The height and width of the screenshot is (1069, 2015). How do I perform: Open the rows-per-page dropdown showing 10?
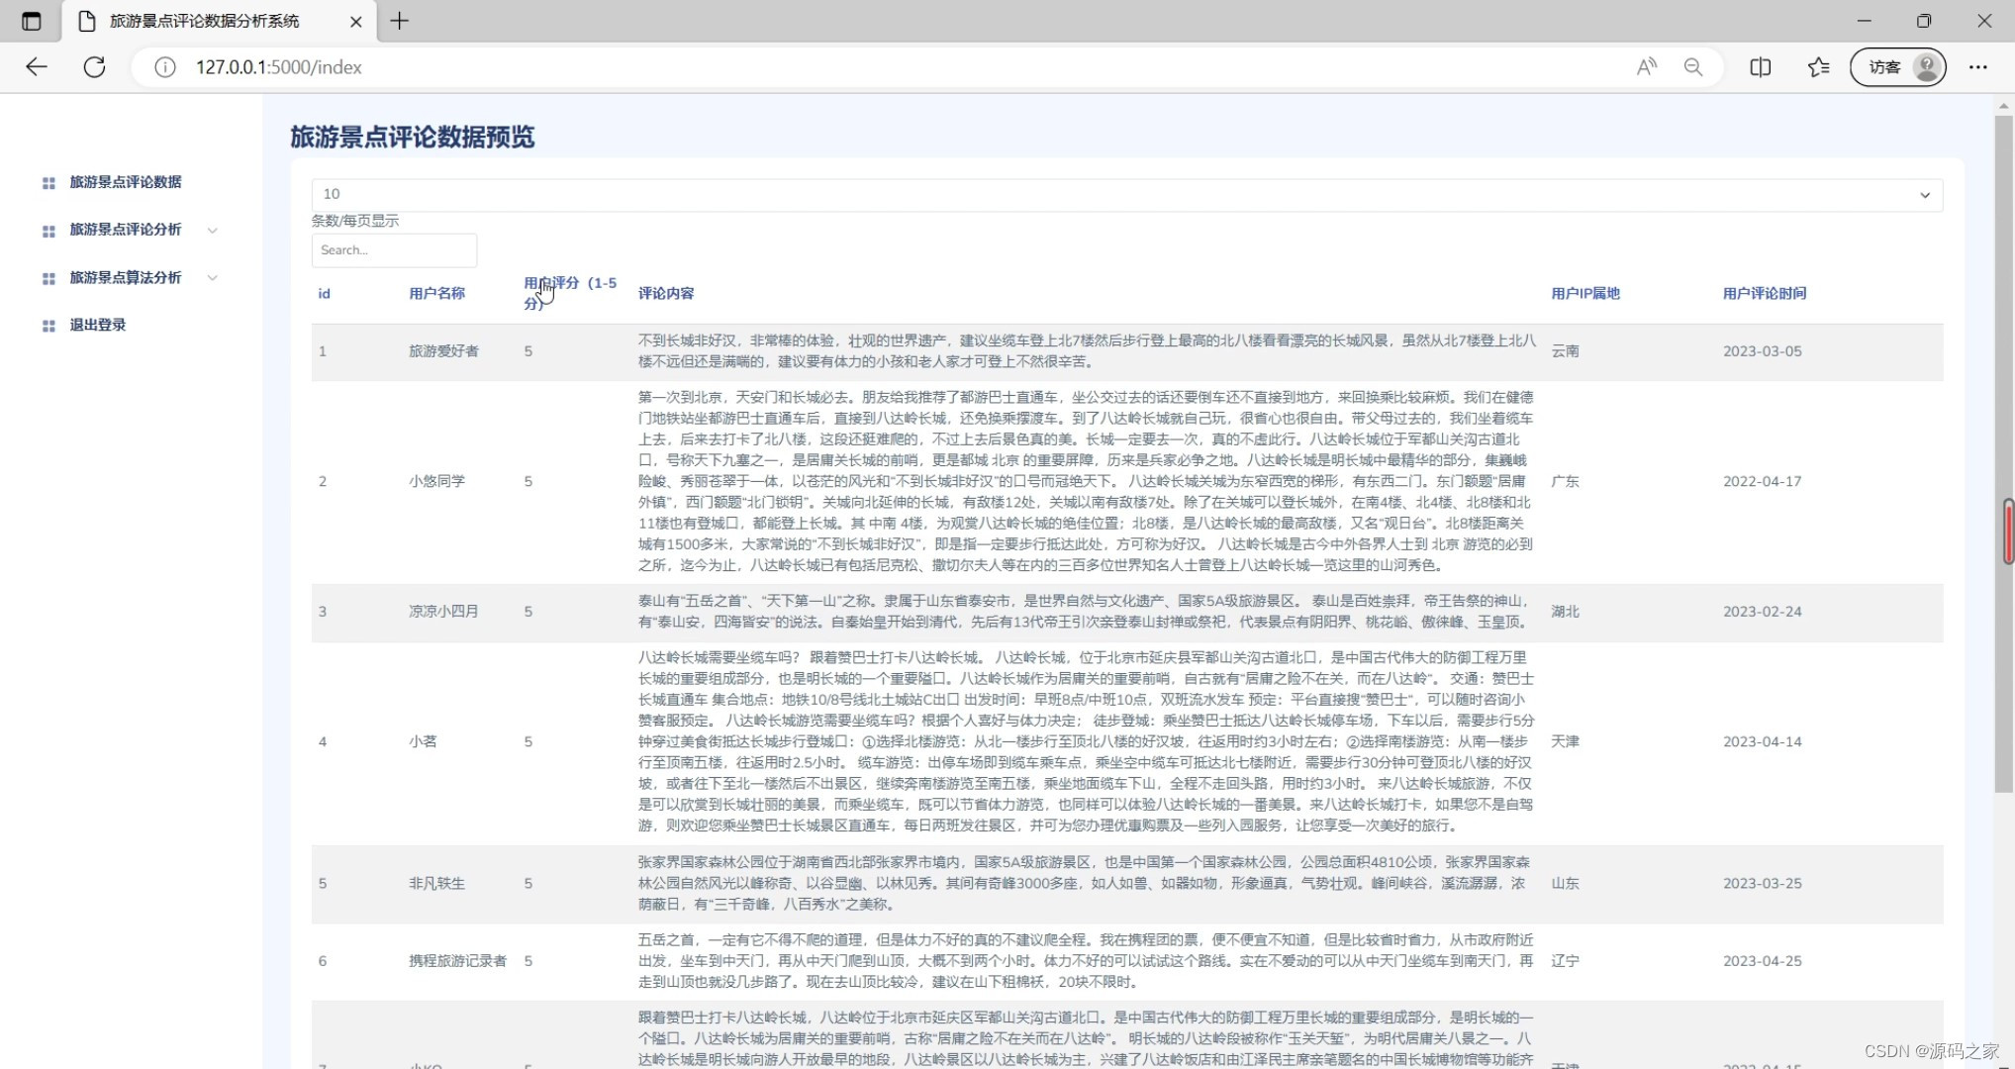1126,194
